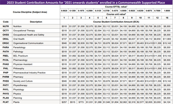Click $737 in the Oral Health row
Screen dimensions: 173x104
[64, 39]
